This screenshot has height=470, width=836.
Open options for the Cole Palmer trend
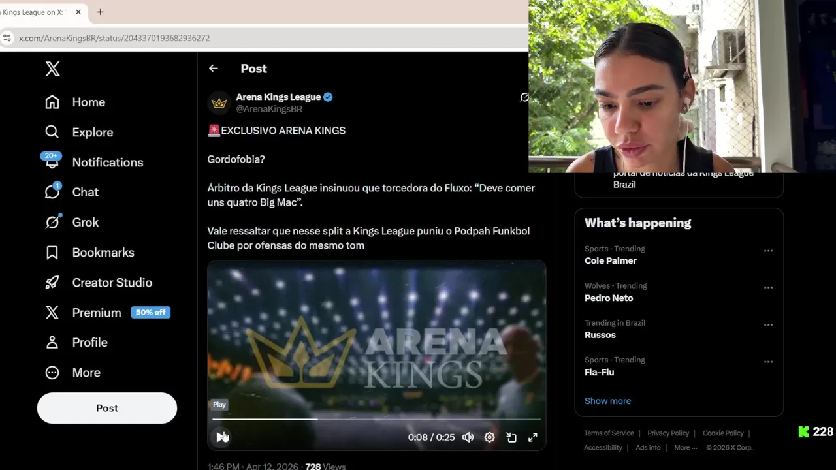click(x=768, y=251)
